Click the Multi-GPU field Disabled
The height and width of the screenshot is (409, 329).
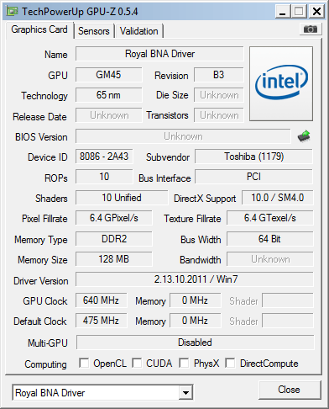[x=195, y=343]
